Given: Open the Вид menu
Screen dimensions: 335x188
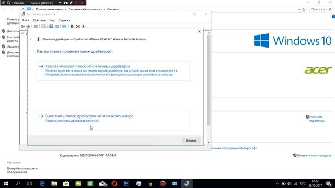Looking at the screenshot, I should pyautogui.click(x=52, y=20).
